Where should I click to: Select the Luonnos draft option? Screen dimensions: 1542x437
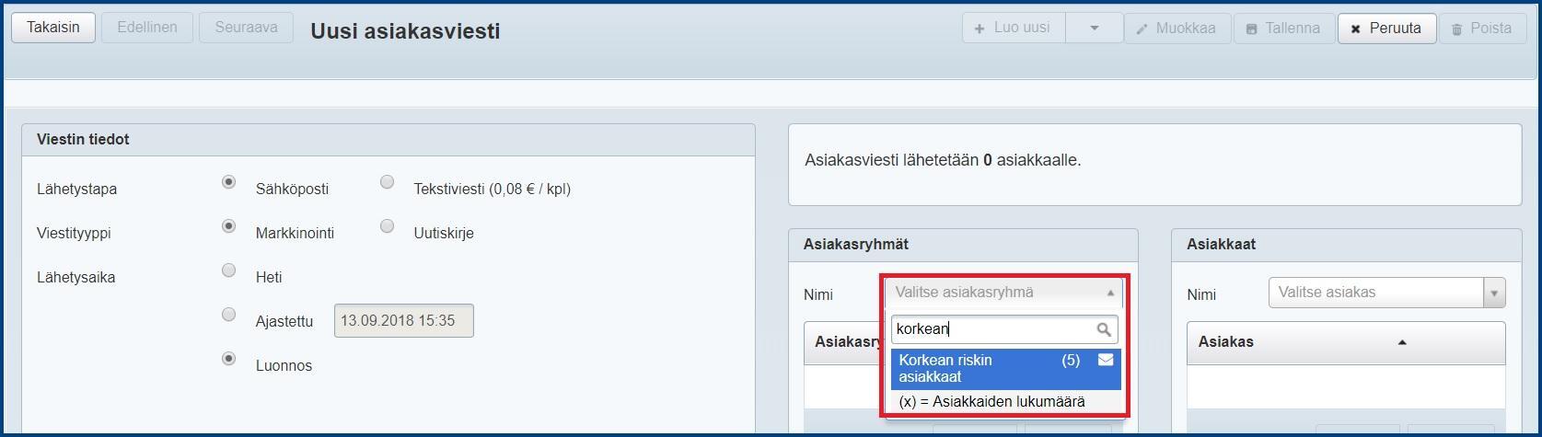click(x=229, y=359)
